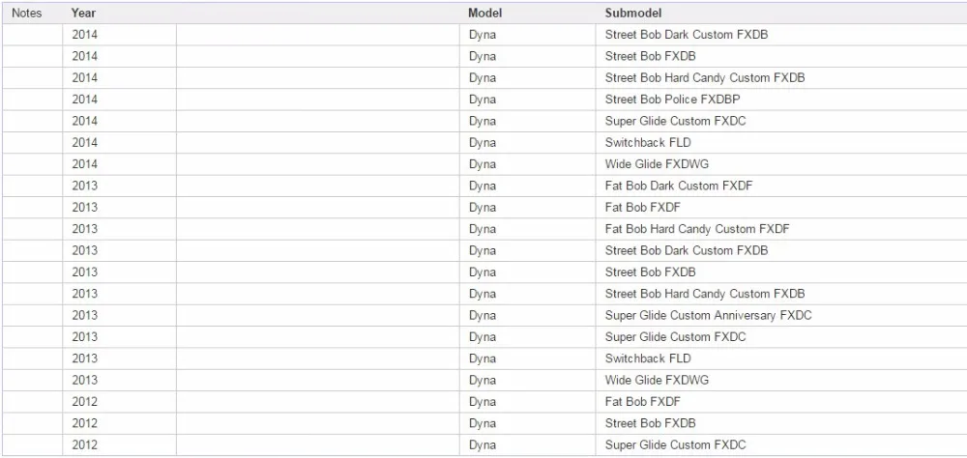The height and width of the screenshot is (458, 967).
Task: Select the Notes column header
Action: [x=27, y=13]
